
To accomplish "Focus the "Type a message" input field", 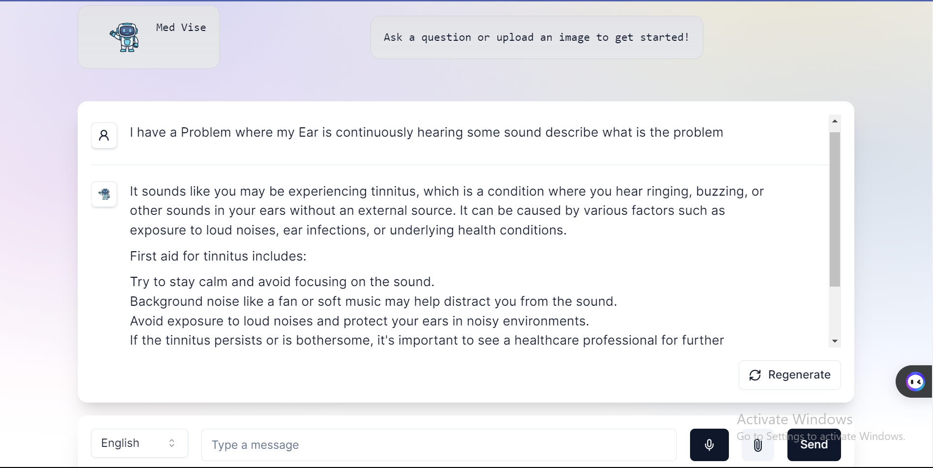I will point(438,445).
